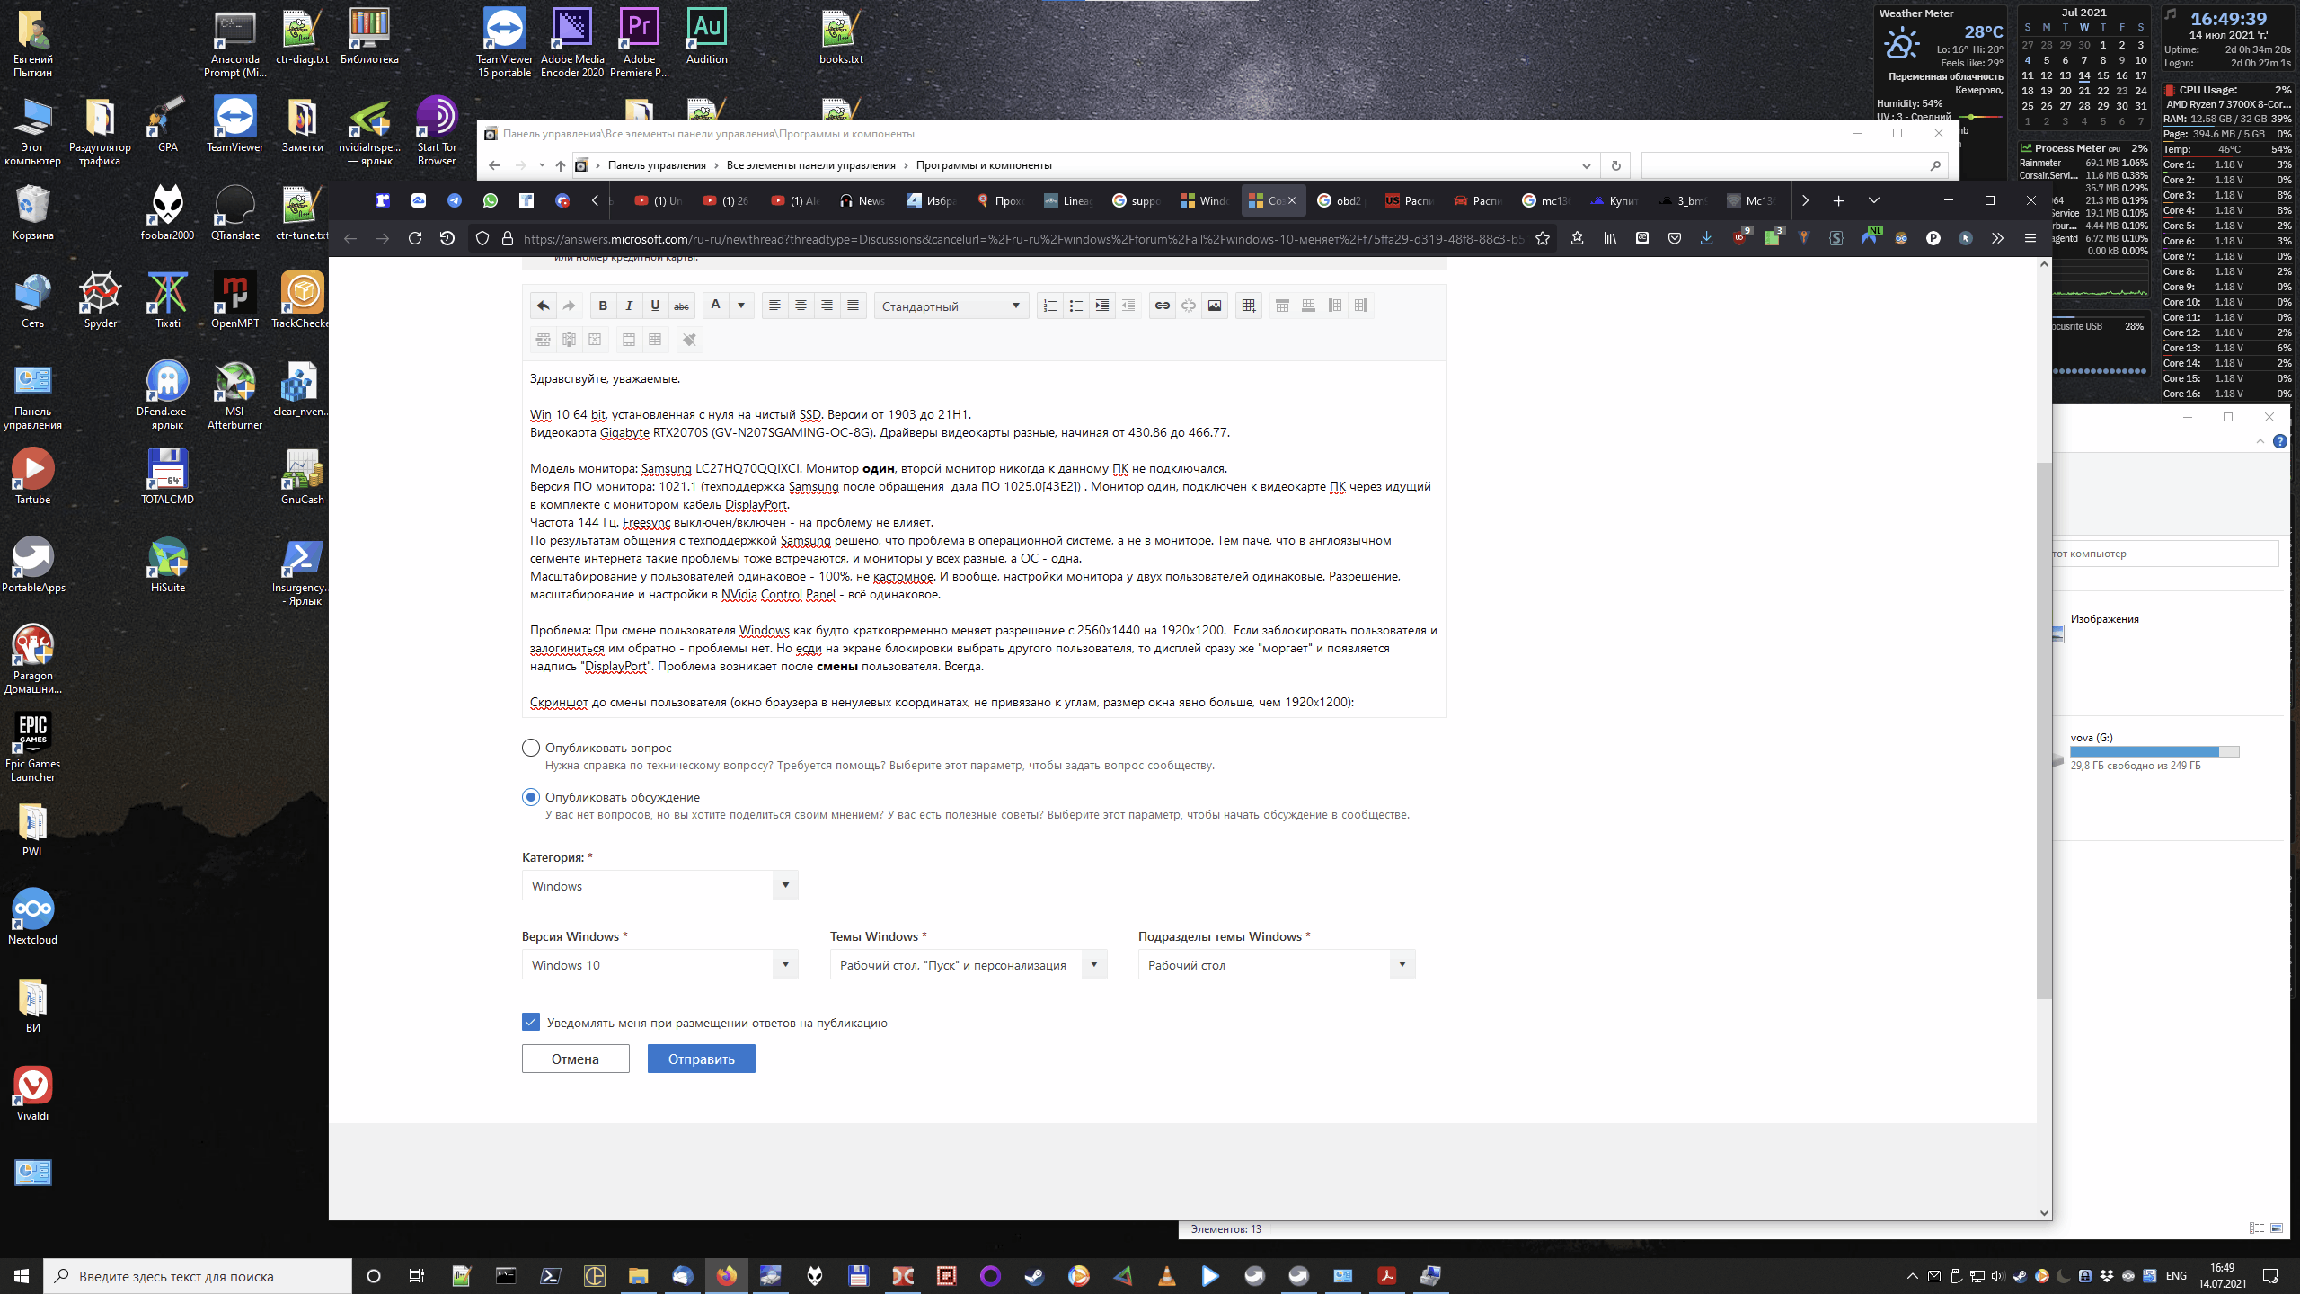Click the pinned Telegram tab
2300x1294 pixels.
pyautogui.click(x=455, y=200)
